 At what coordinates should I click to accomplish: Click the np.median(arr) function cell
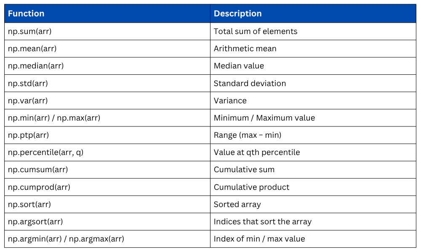pos(36,66)
